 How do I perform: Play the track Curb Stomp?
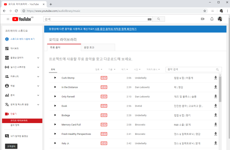pos(55,78)
